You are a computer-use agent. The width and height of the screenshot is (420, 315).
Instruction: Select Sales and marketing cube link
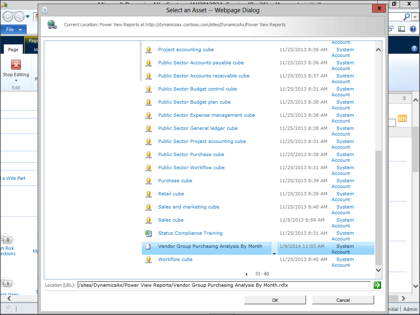coord(188,207)
